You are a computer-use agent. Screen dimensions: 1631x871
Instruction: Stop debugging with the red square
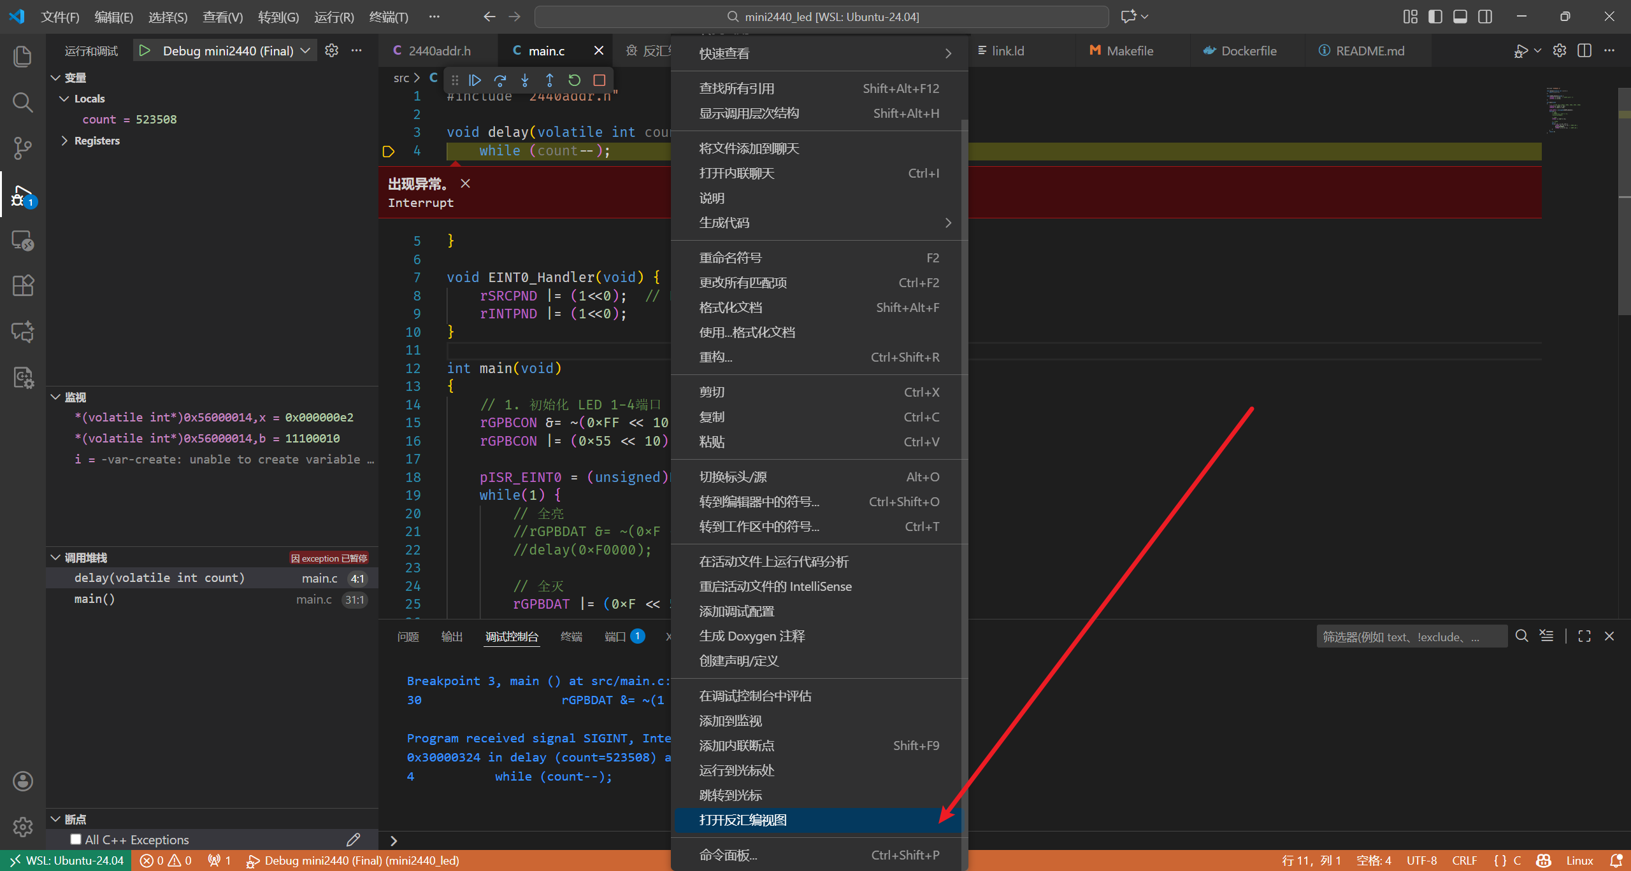click(599, 80)
